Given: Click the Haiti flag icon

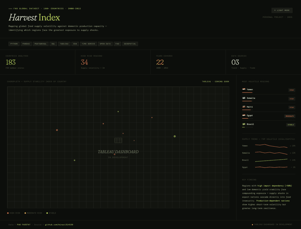Looking at the screenshot, I should click(x=244, y=107).
